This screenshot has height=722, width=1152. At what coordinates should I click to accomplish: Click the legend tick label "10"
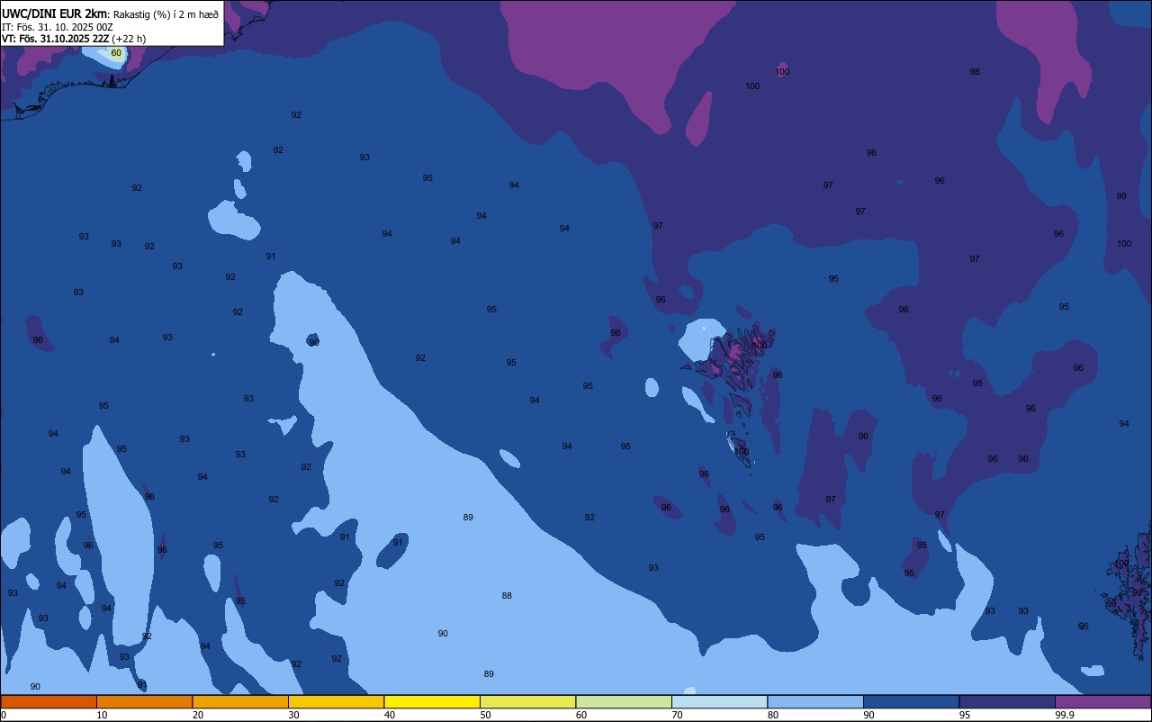[102, 715]
